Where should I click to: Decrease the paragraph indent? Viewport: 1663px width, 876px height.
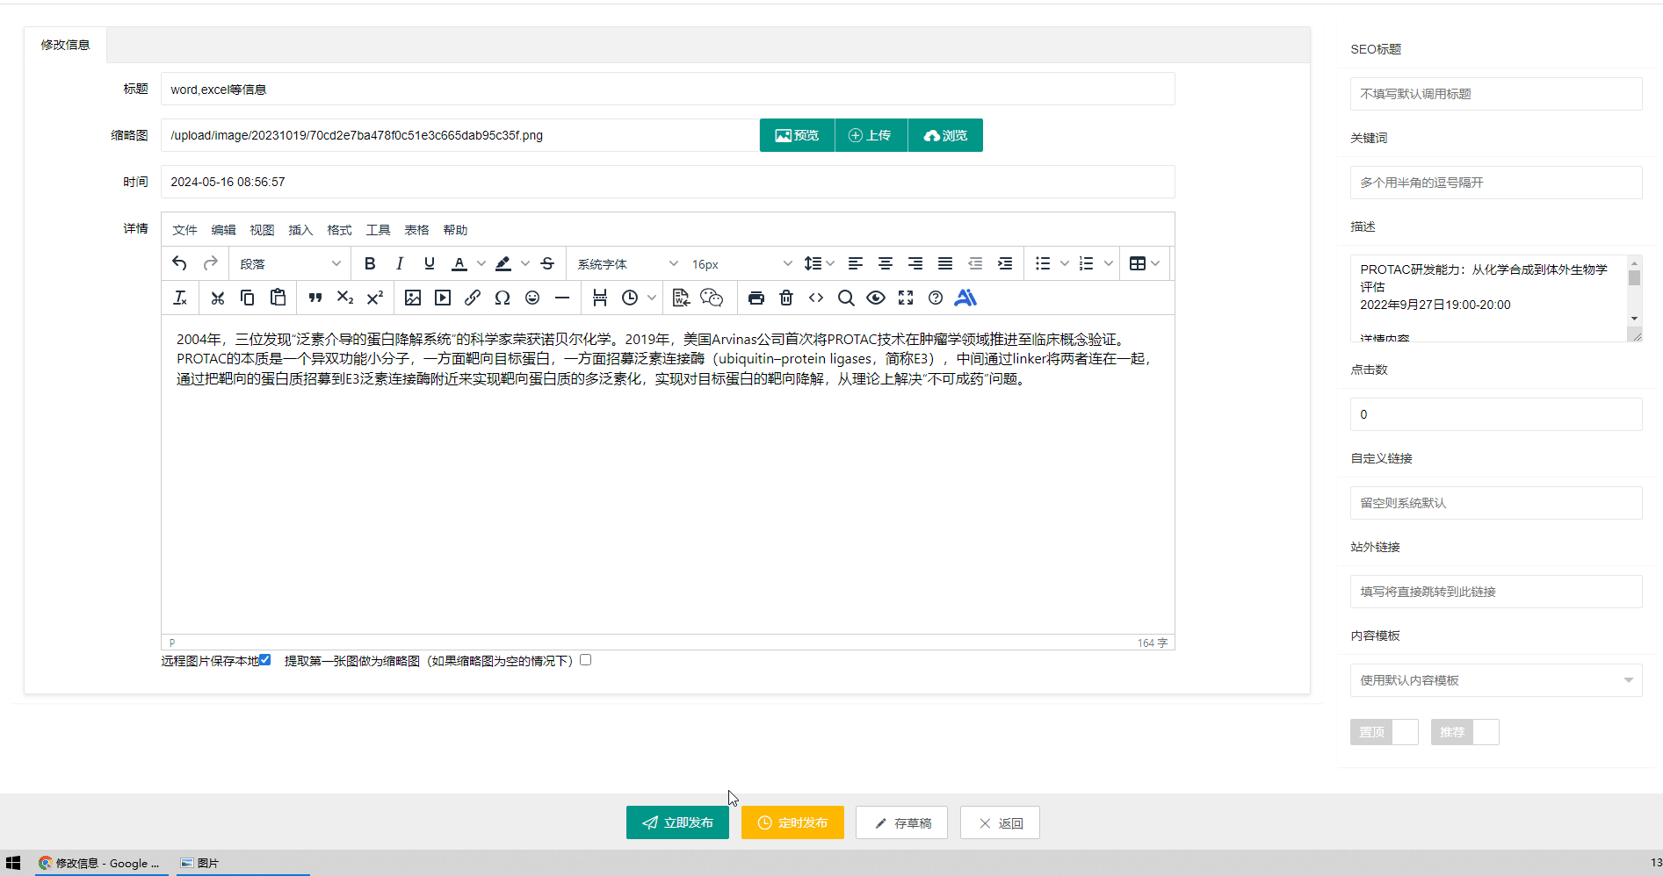pos(975,263)
